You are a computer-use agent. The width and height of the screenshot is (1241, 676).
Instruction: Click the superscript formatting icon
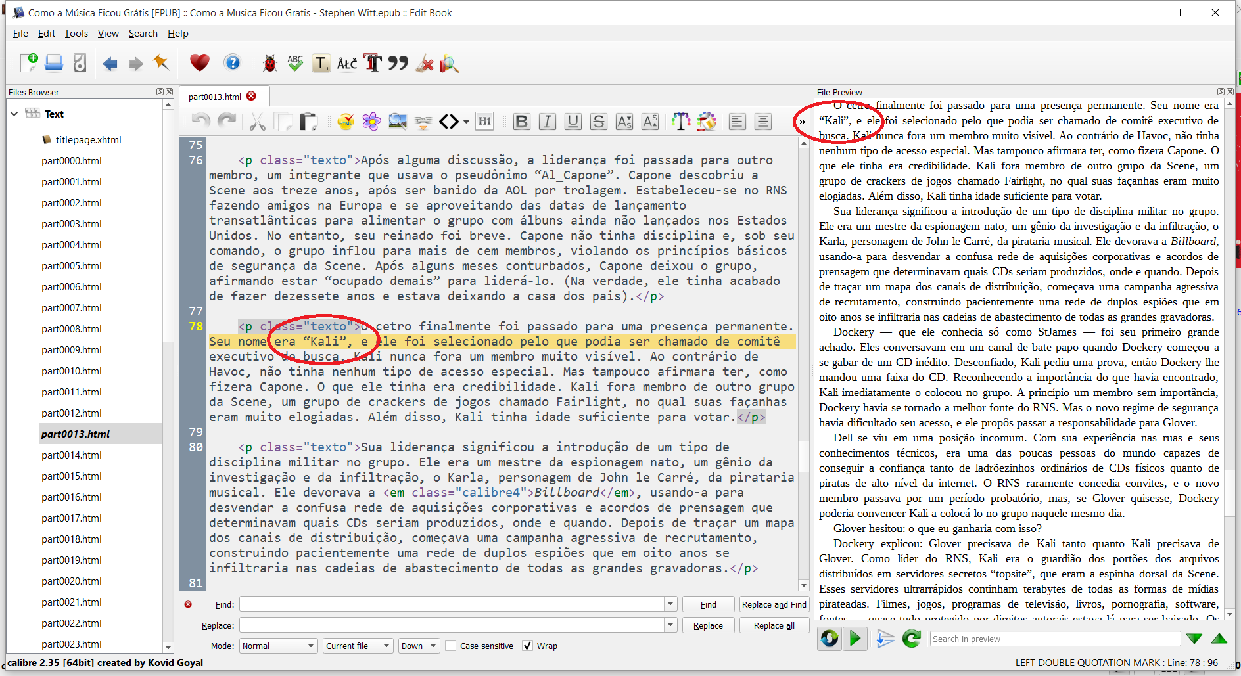[650, 122]
